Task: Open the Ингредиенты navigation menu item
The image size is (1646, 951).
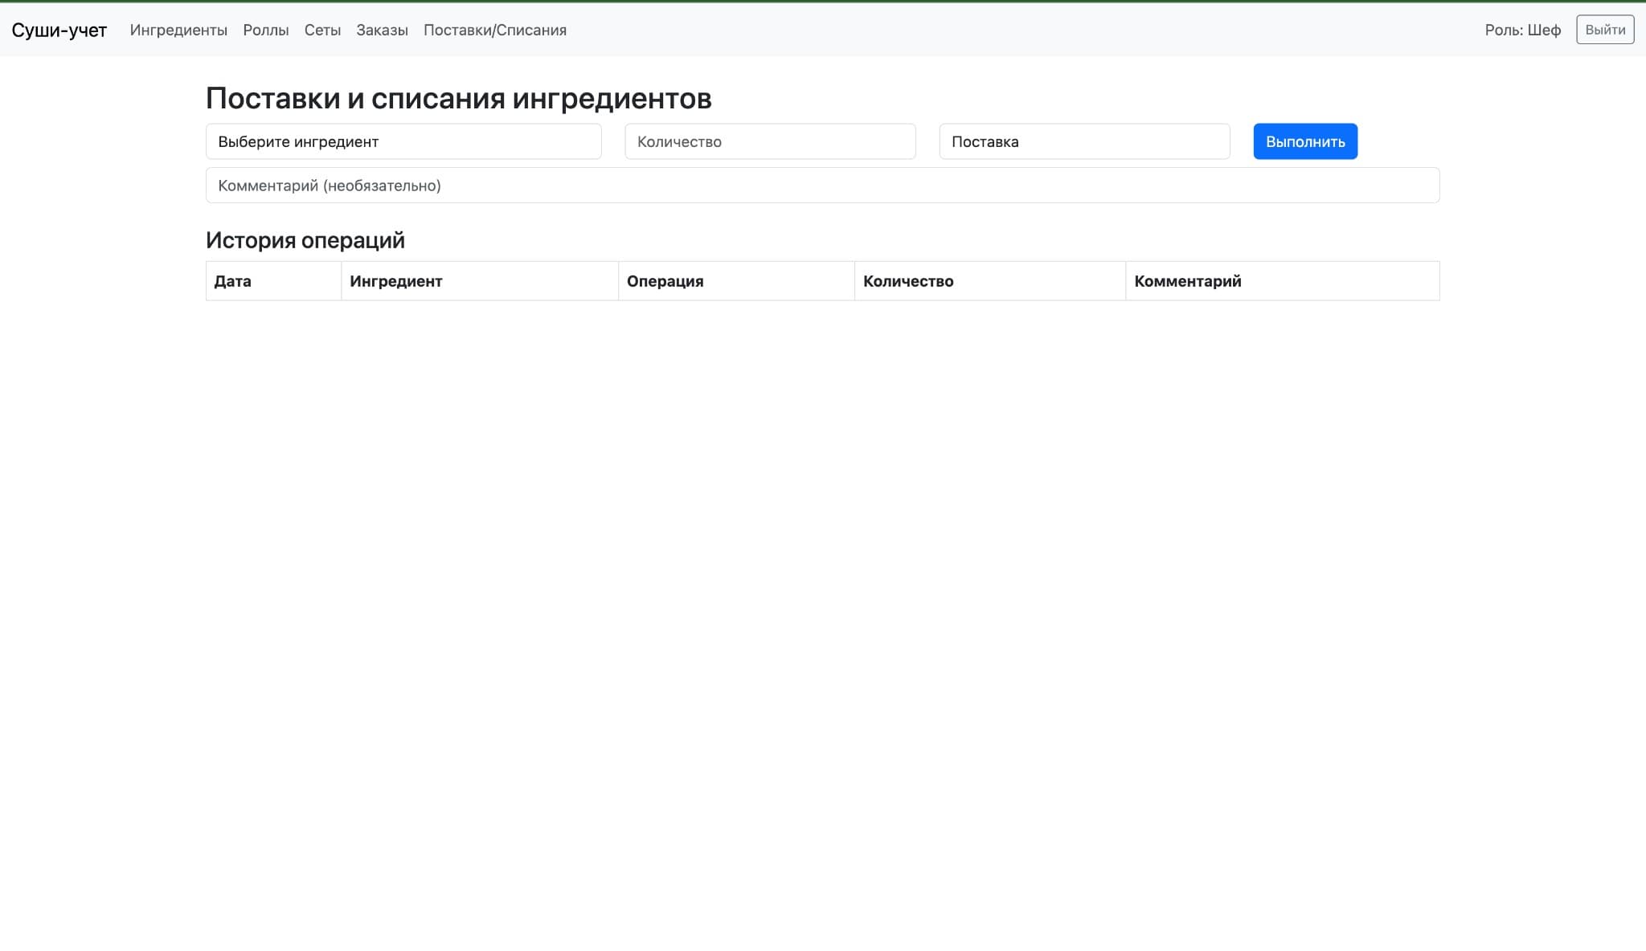Action: coord(178,30)
